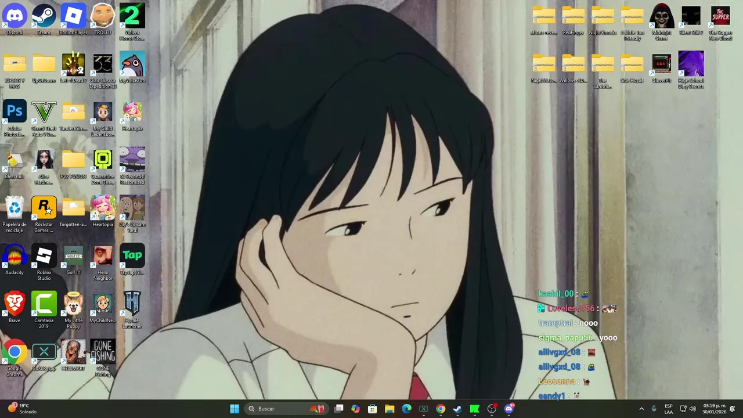Select the Silent Still 2 shortcut
The width and height of the screenshot is (743, 418).
691,20
